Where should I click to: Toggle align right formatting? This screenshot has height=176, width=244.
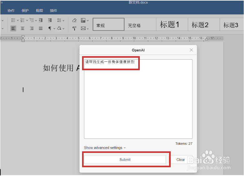click(32, 28)
